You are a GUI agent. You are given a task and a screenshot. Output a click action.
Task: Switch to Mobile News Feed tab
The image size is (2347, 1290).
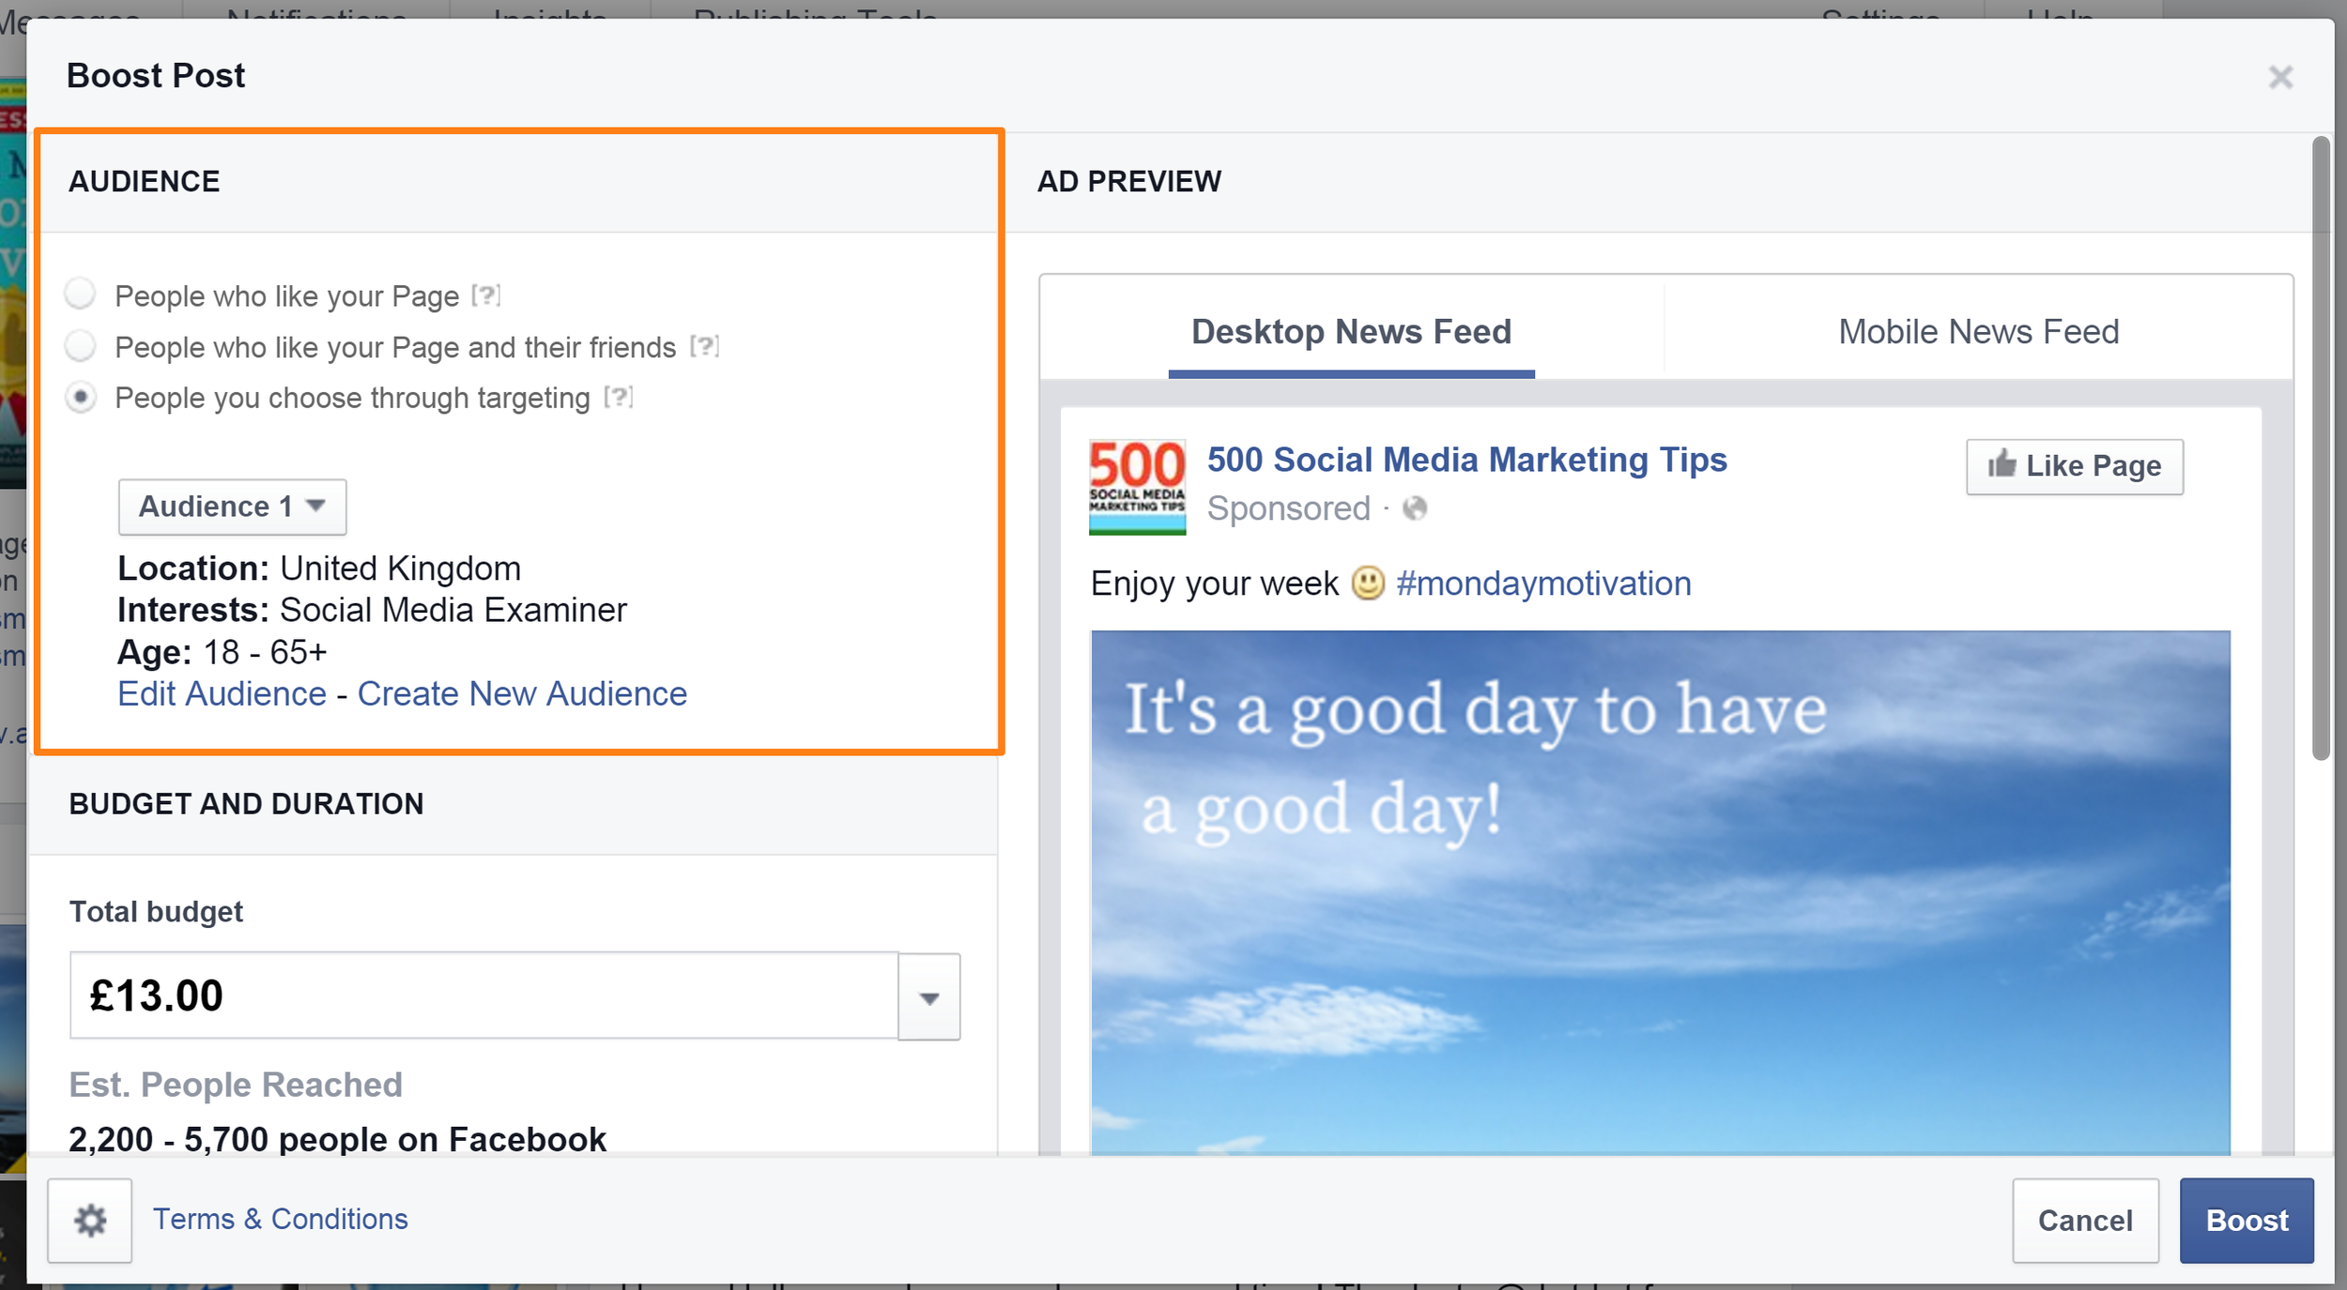click(x=1978, y=332)
